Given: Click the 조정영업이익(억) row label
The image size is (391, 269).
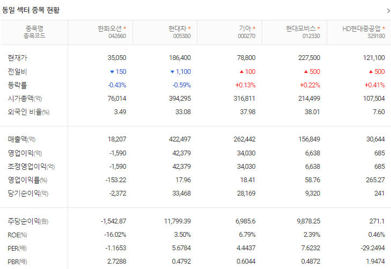Looking at the screenshot, I should tap(31, 166).
